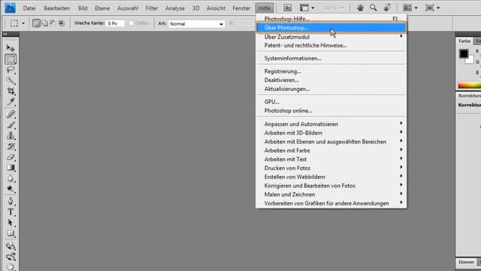Choose GPU menu entry
Viewport: 481px width, 271px height.
(x=331, y=102)
